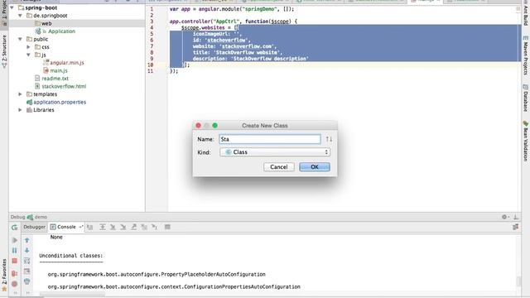Open Debug panel settings gear
This screenshot has height=298, width=530.
tap(505, 217)
